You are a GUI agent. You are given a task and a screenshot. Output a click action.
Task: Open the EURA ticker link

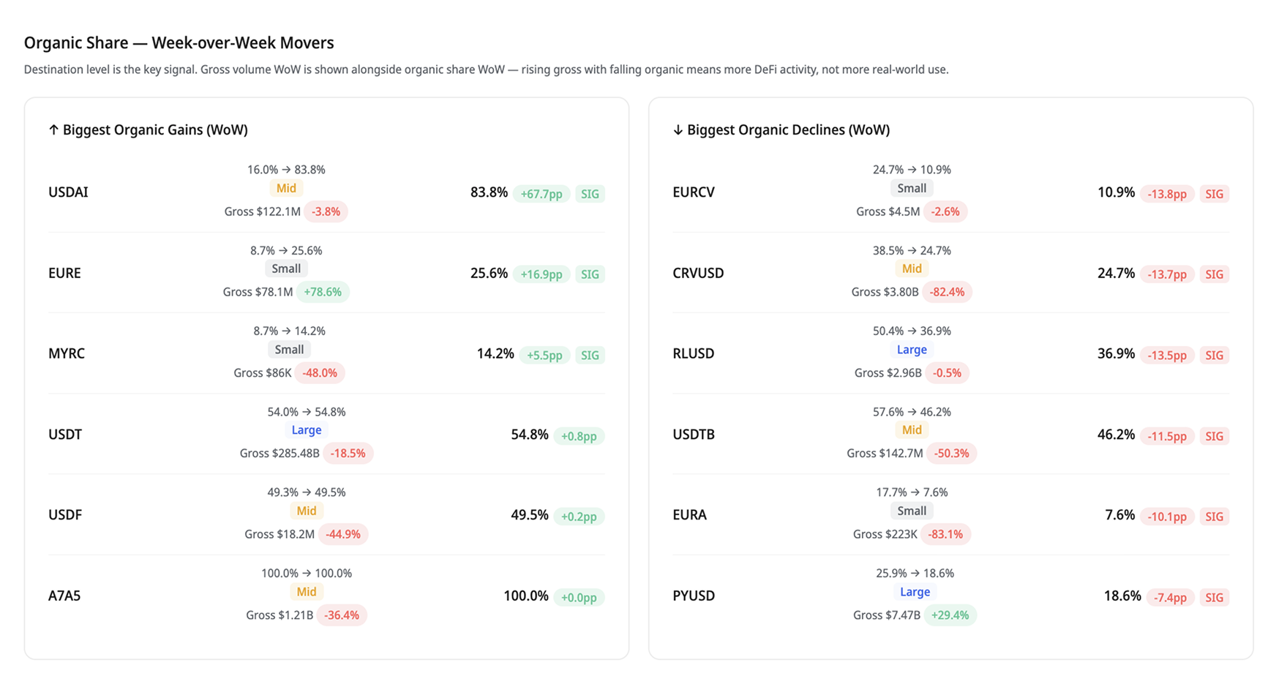click(689, 514)
